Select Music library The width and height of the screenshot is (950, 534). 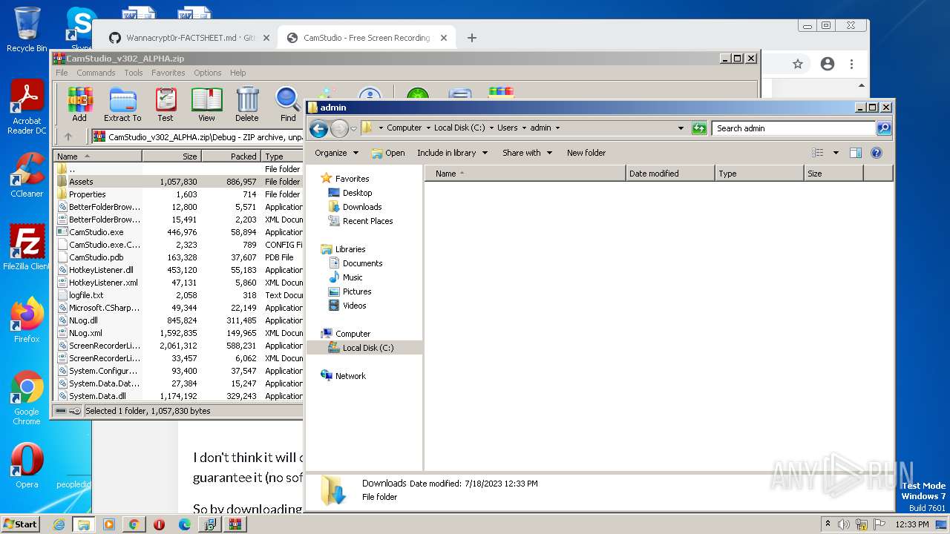tap(353, 277)
